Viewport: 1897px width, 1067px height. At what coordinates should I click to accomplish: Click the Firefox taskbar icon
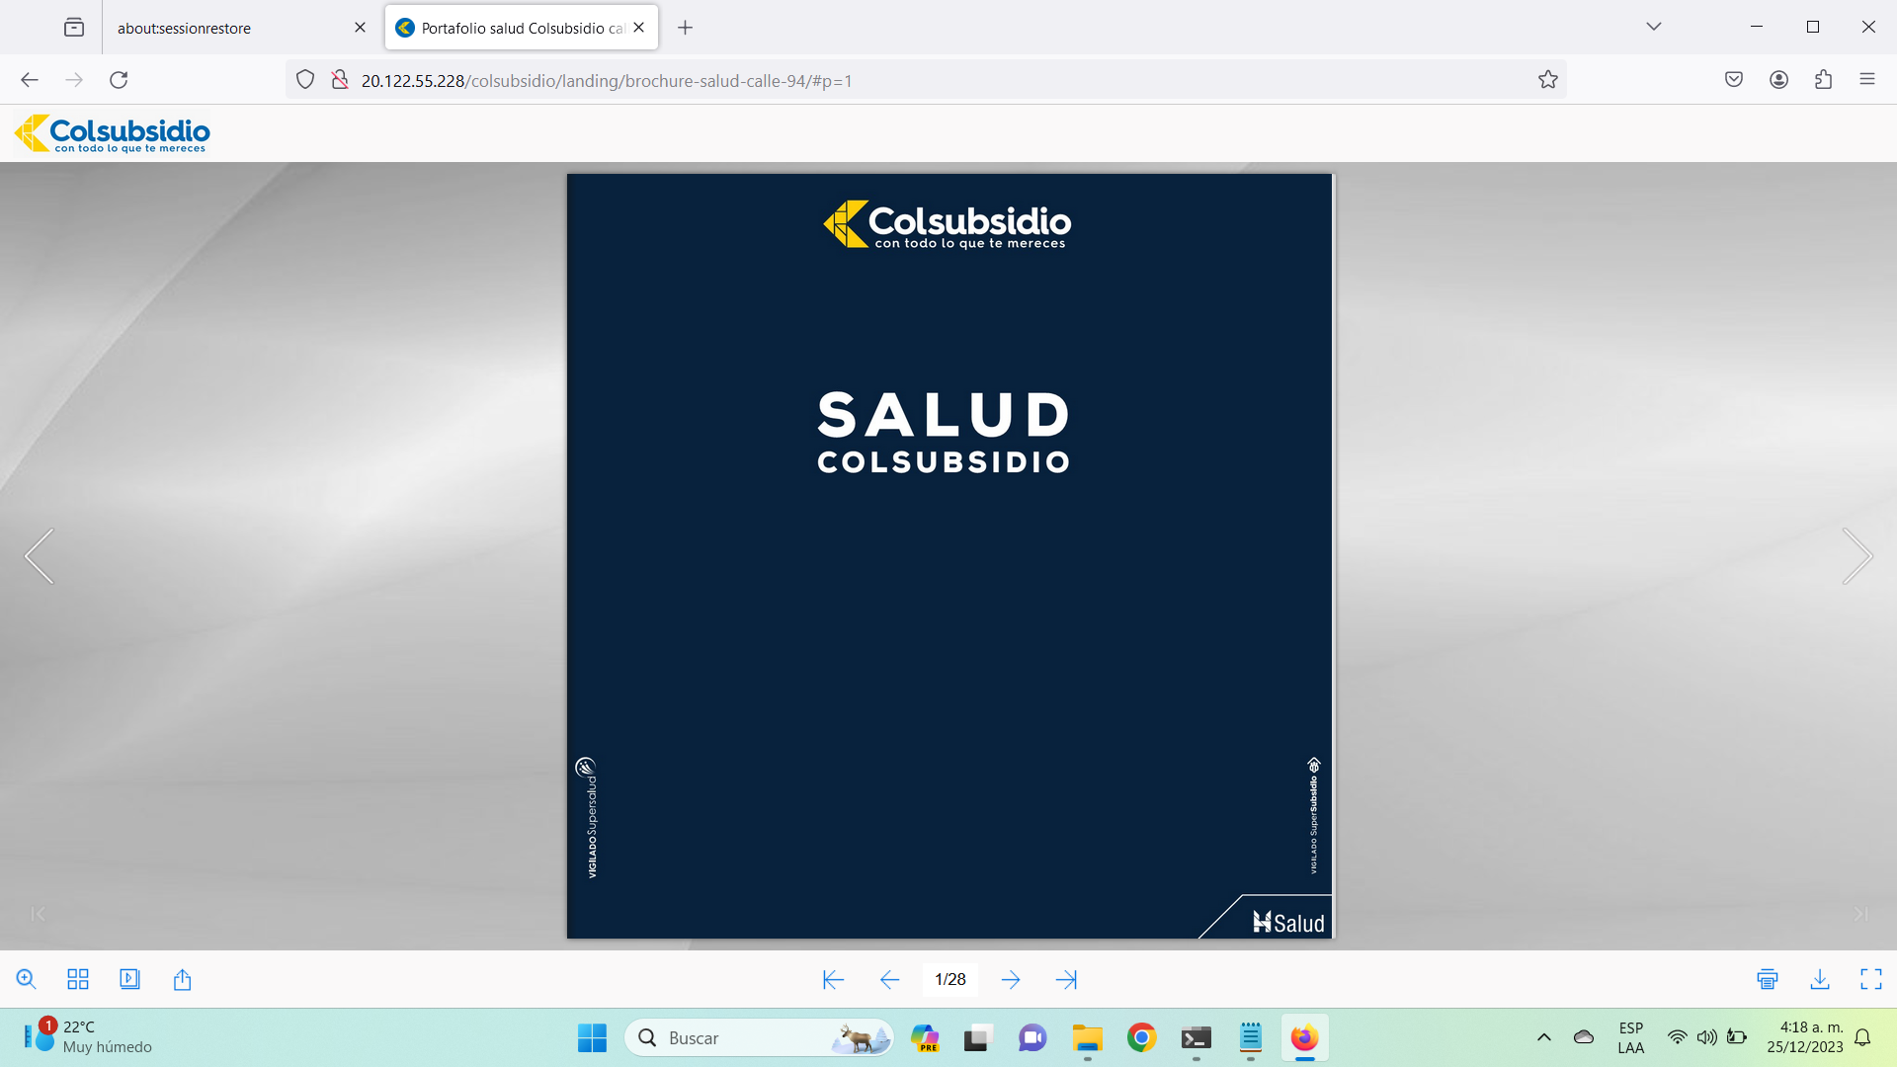[x=1304, y=1038]
